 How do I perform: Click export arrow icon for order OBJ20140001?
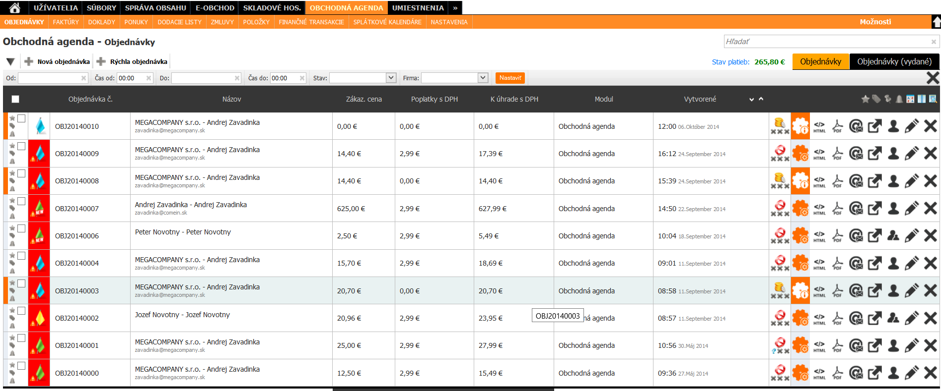[x=874, y=345]
